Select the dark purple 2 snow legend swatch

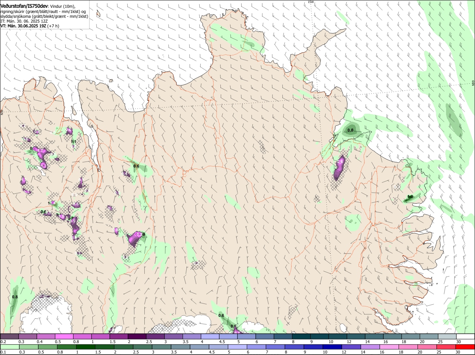137,336
